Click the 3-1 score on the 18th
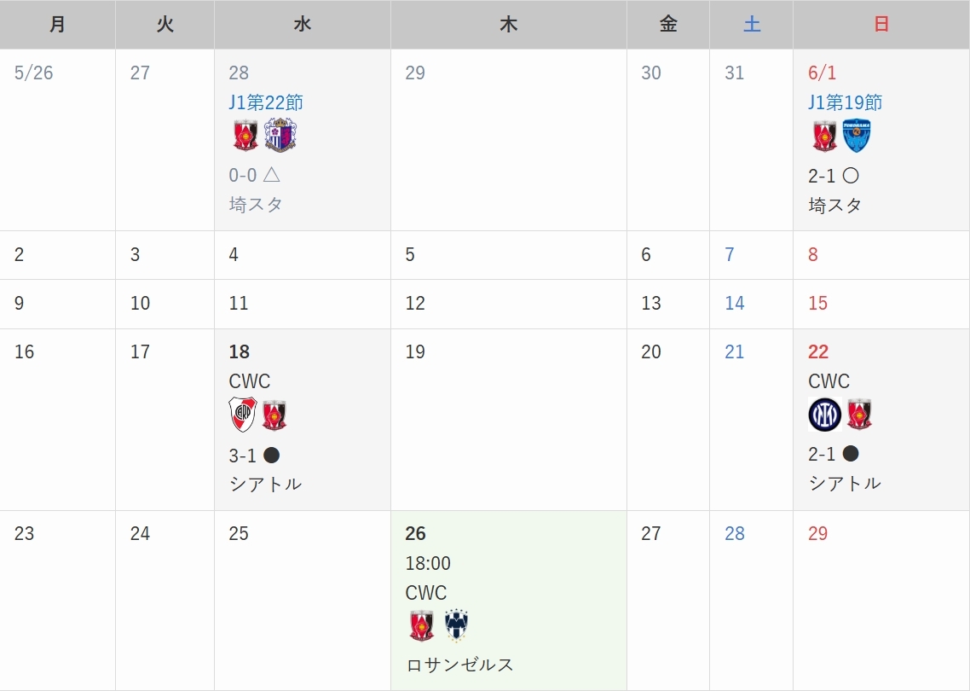Image resolution: width=970 pixels, height=691 pixels. [x=243, y=455]
